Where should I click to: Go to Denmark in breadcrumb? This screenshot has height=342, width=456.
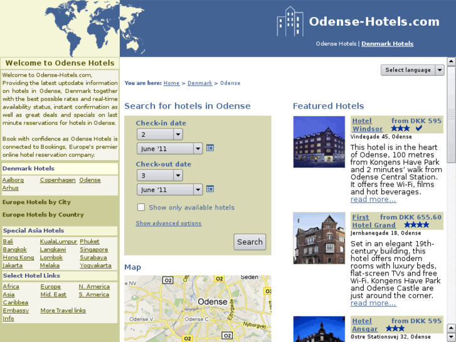point(200,83)
